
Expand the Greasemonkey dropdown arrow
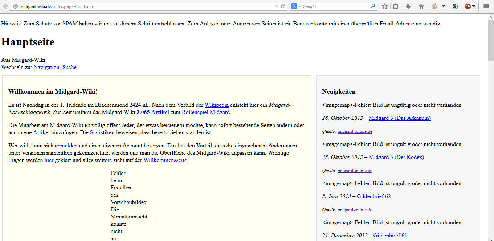(x=444, y=6)
